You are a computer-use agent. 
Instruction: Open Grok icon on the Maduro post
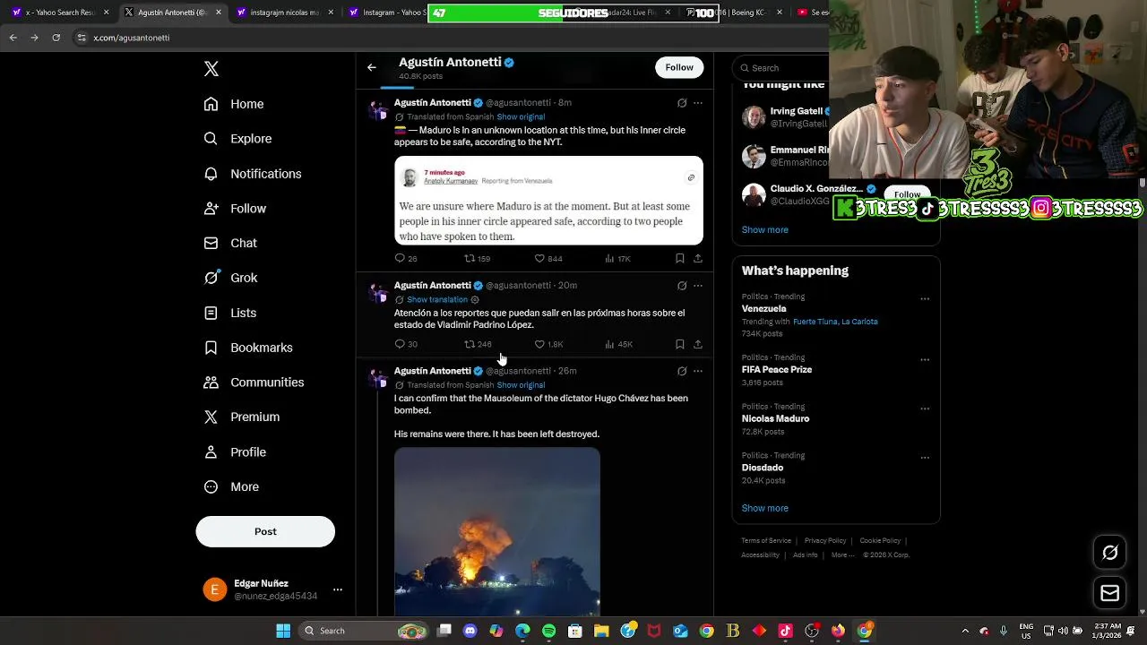point(682,103)
